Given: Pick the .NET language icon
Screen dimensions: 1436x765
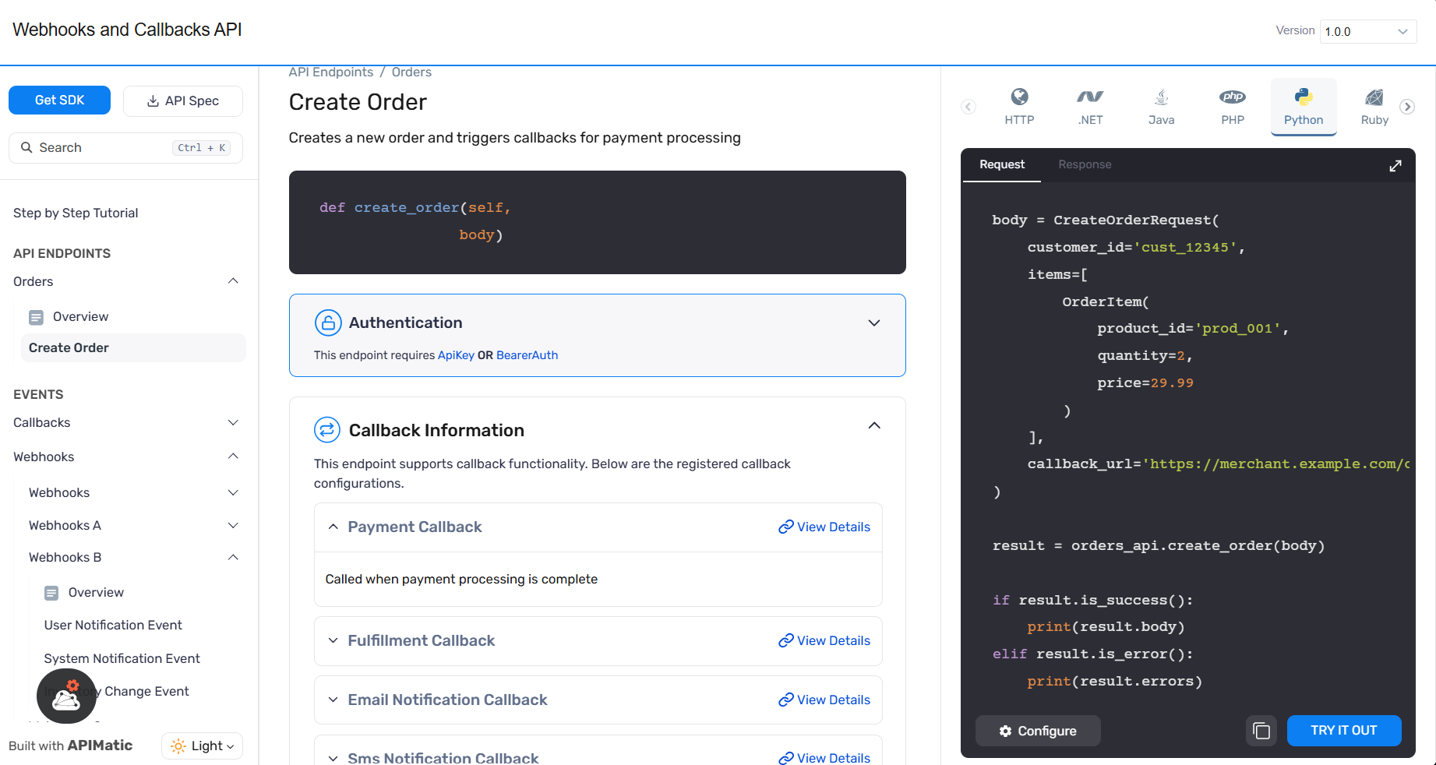Looking at the screenshot, I should [x=1090, y=97].
